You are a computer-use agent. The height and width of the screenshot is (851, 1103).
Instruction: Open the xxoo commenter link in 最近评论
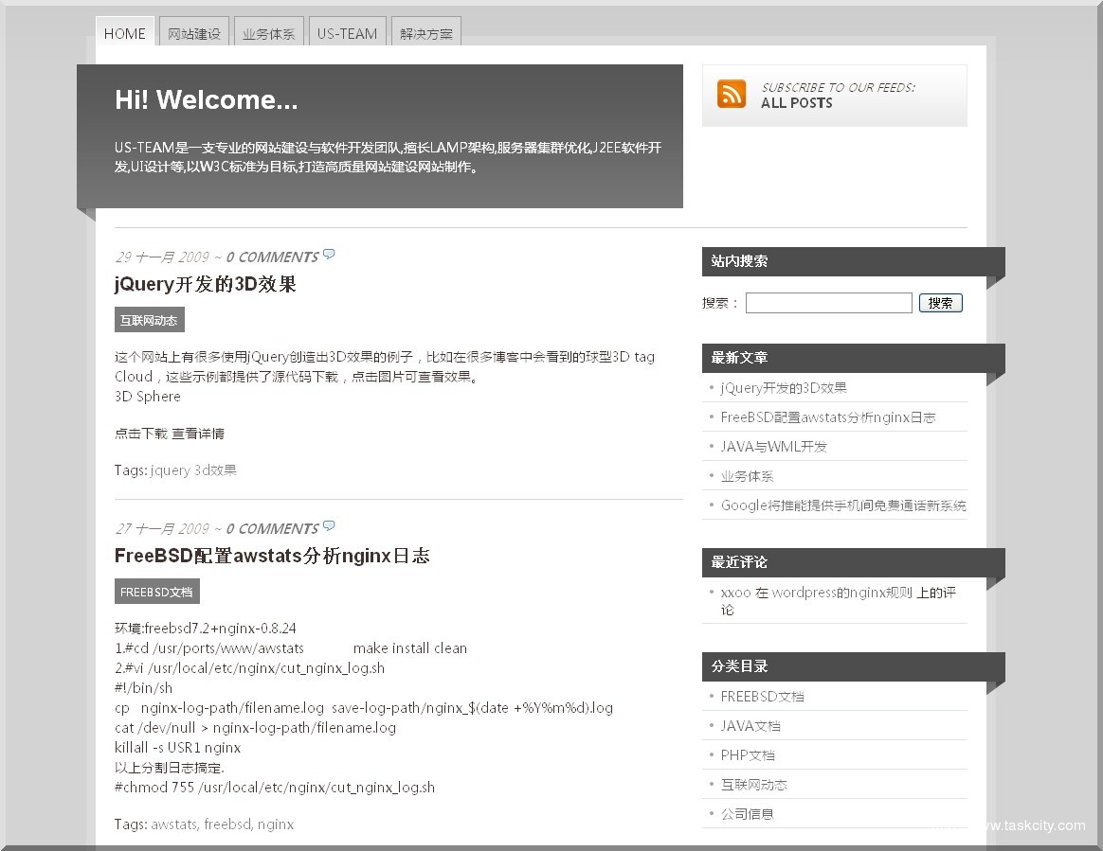[735, 593]
